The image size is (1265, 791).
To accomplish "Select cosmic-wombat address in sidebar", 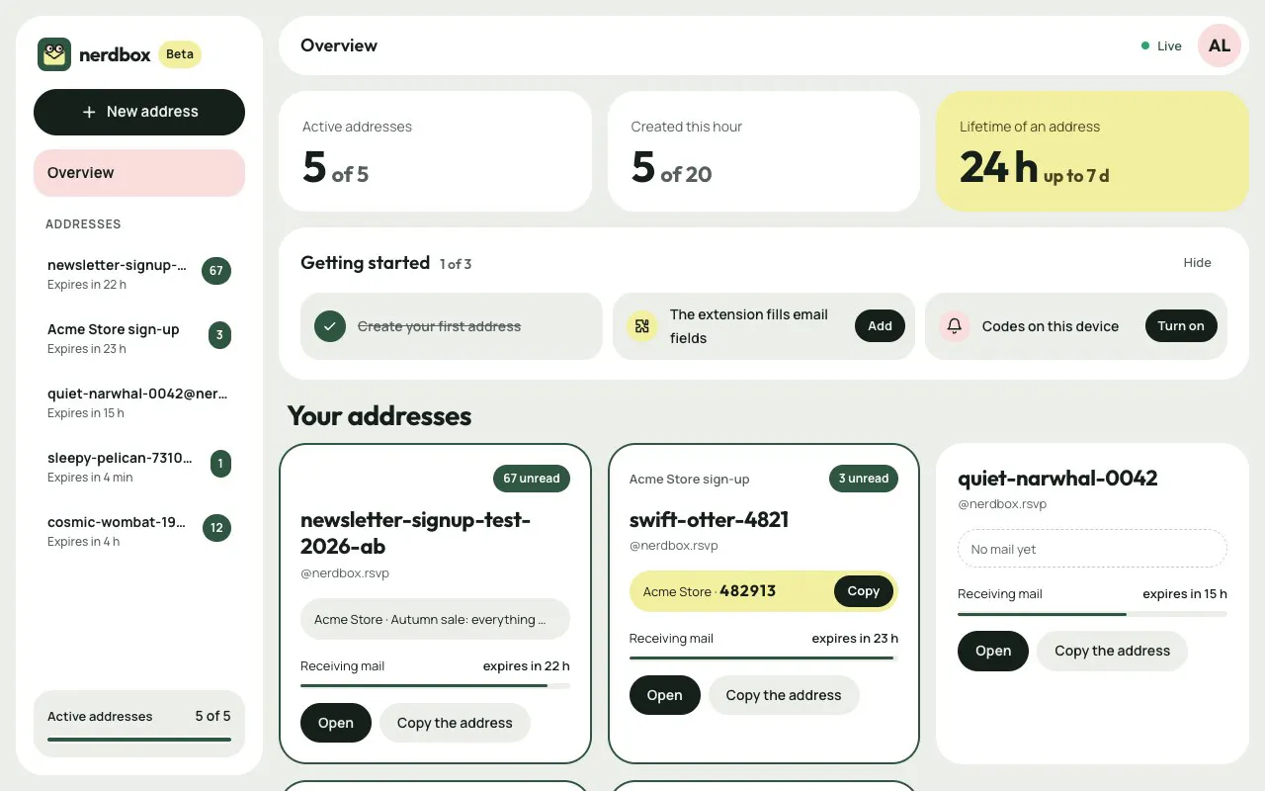I will coord(139,531).
